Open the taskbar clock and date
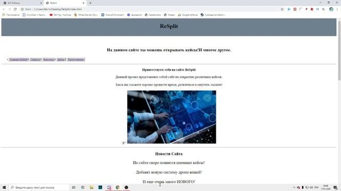 [326, 187]
